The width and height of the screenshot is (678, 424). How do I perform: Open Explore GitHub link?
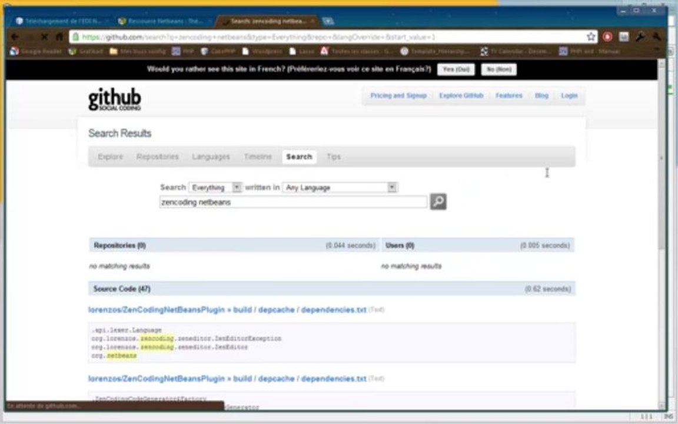pos(461,95)
